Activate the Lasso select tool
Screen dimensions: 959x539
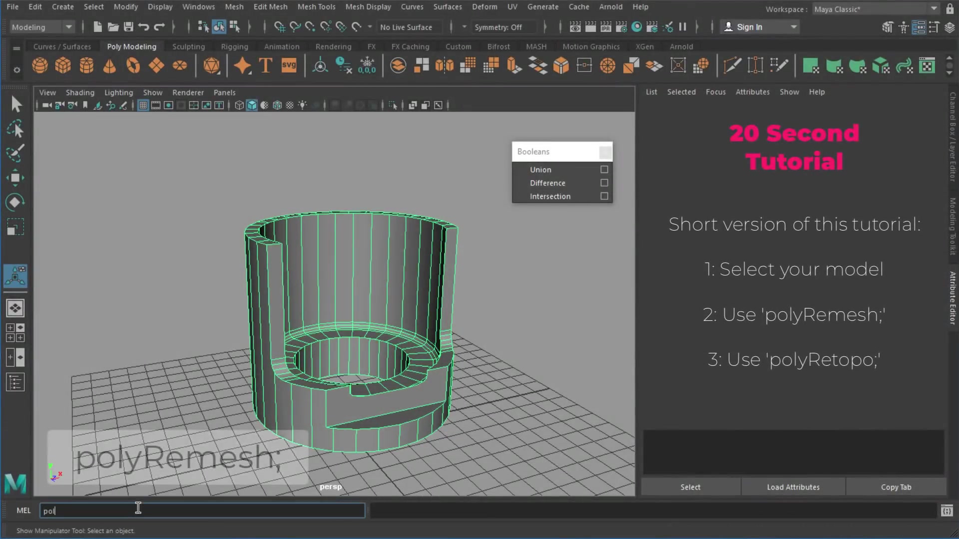click(15, 129)
